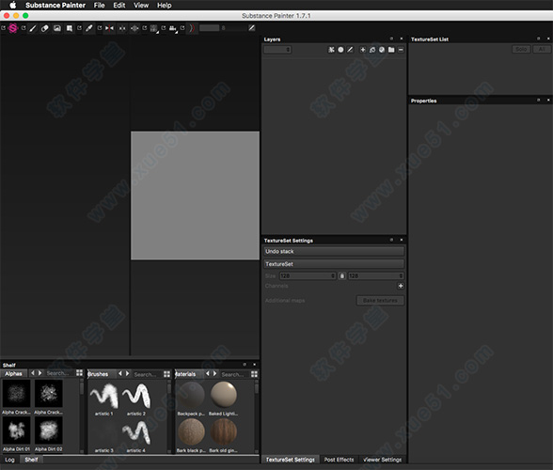The width and height of the screenshot is (553, 470).
Task: Select the Alpha Dirt 01 thumbnail
Action: 16,431
